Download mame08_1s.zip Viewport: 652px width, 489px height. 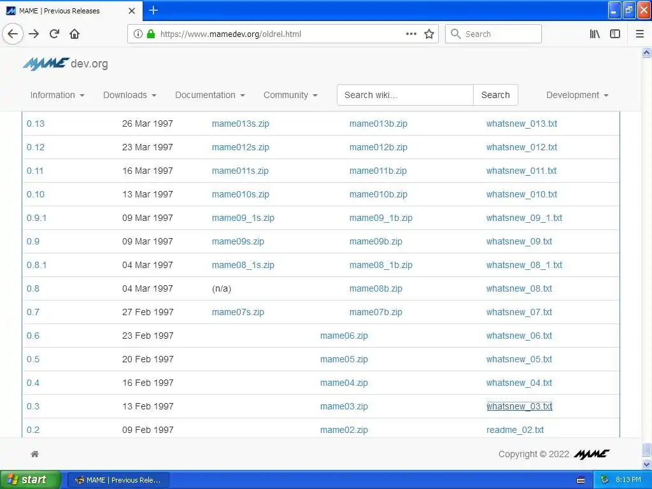[x=243, y=265]
